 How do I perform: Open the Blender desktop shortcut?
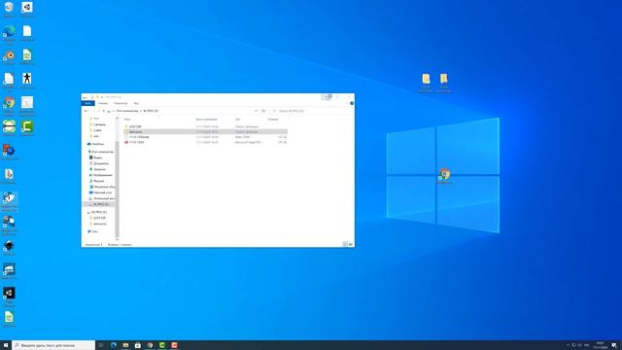click(x=9, y=57)
